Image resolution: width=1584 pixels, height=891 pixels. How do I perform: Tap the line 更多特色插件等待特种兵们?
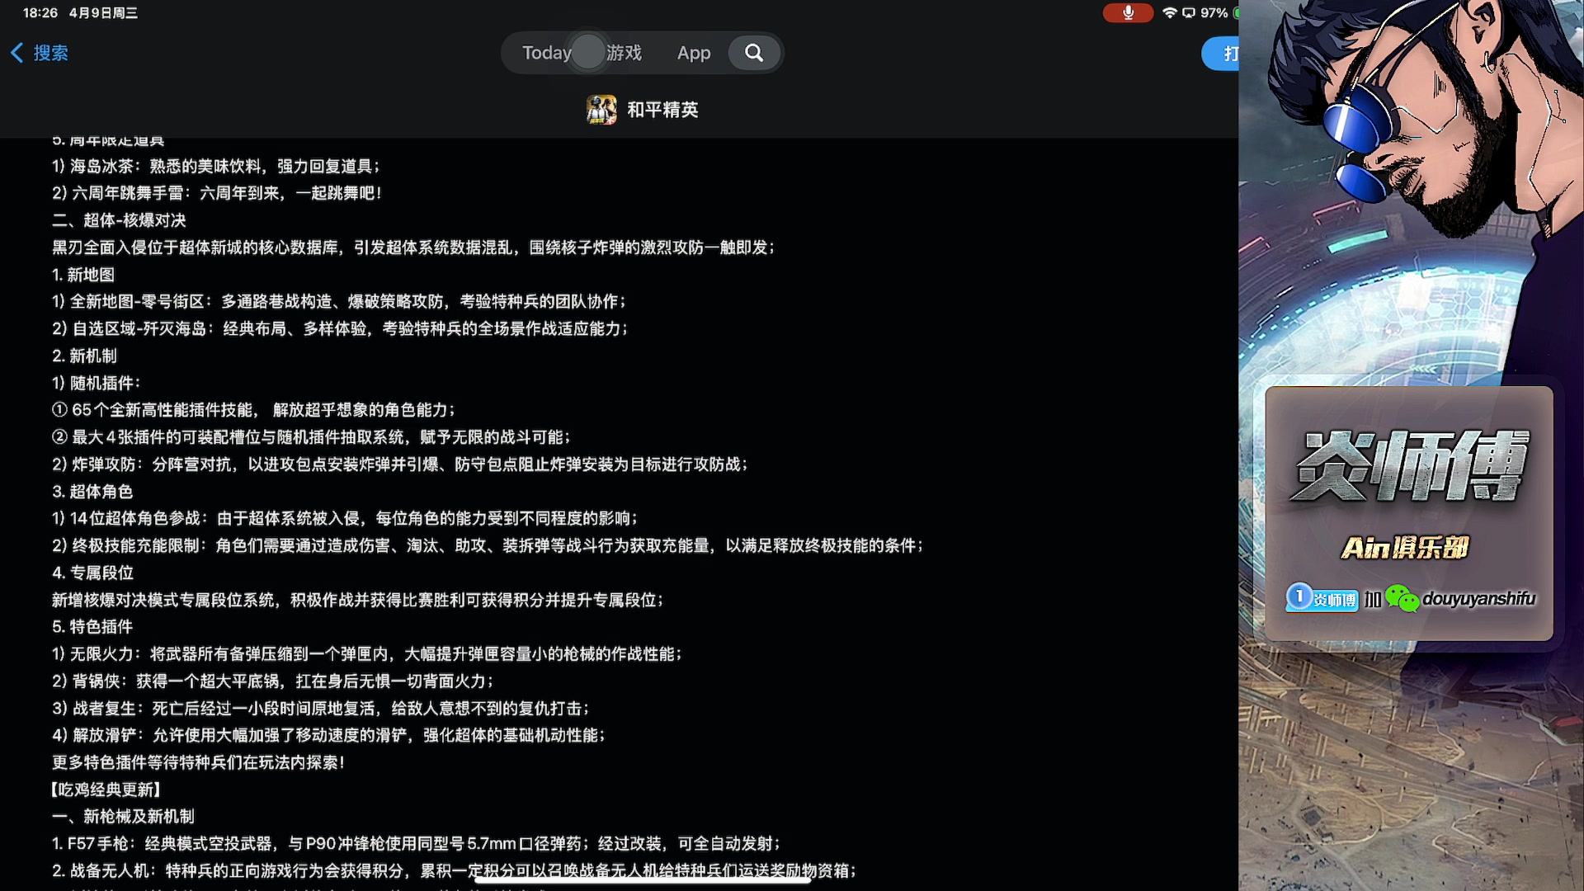coord(198,763)
